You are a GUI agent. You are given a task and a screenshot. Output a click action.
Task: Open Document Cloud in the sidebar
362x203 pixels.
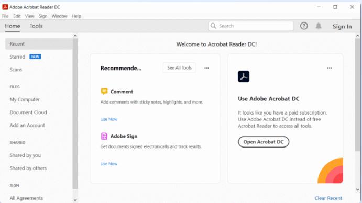pos(28,112)
